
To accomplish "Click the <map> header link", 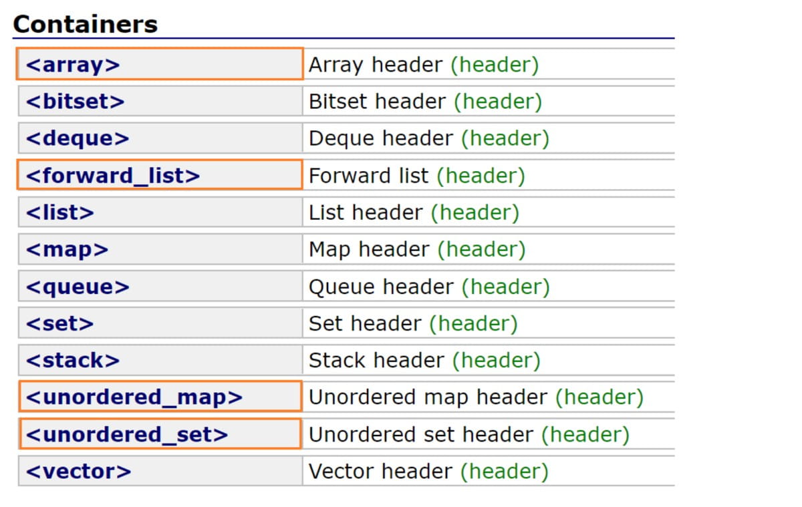I will point(67,249).
